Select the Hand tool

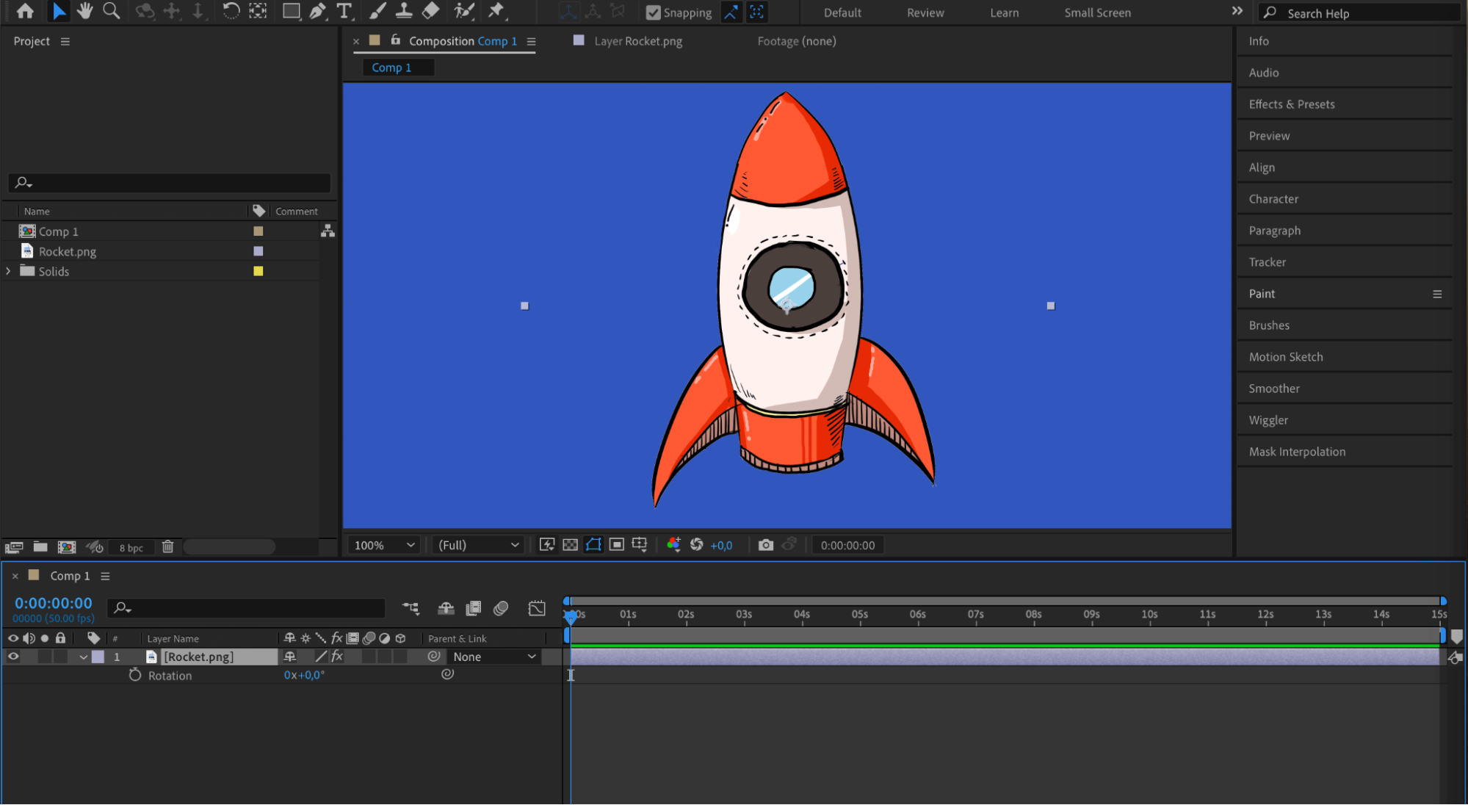point(85,11)
